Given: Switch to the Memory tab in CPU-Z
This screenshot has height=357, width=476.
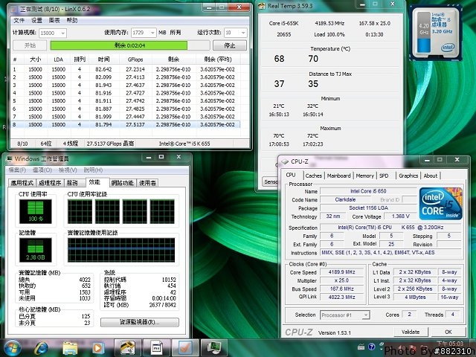Looking at the screenshot, I should (x=364, y=176).
